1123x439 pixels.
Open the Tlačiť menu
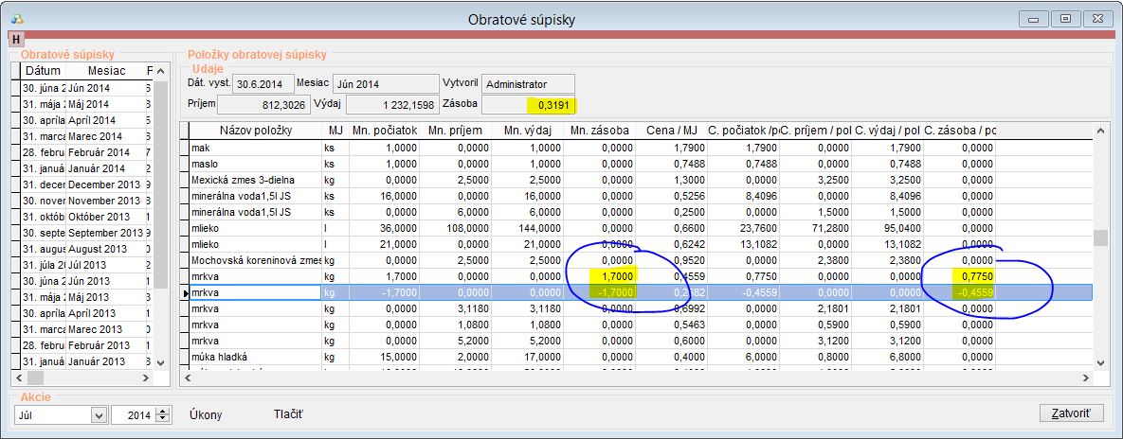(x=288, y=414)
